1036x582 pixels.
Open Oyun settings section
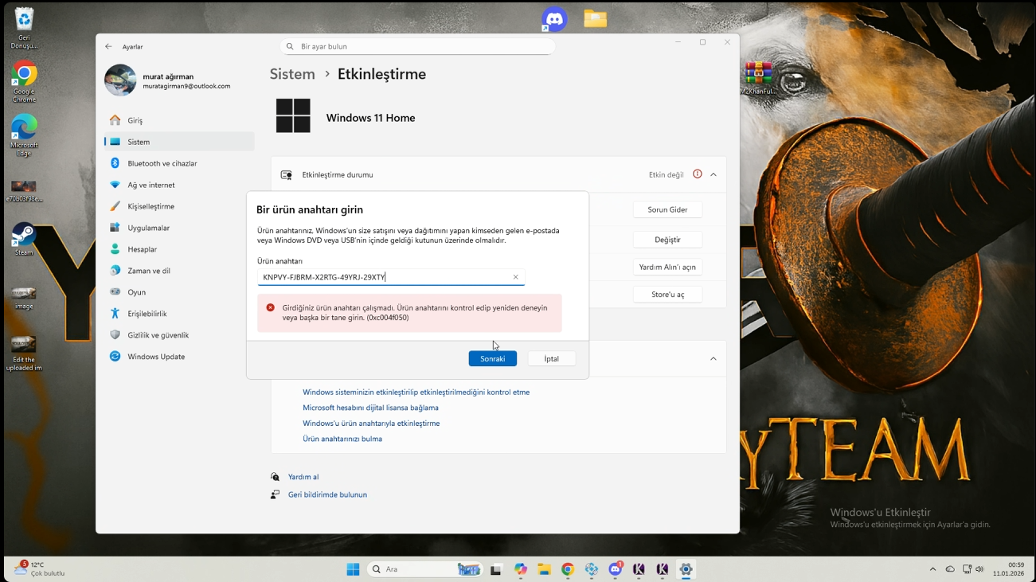[x=179, y=292]
